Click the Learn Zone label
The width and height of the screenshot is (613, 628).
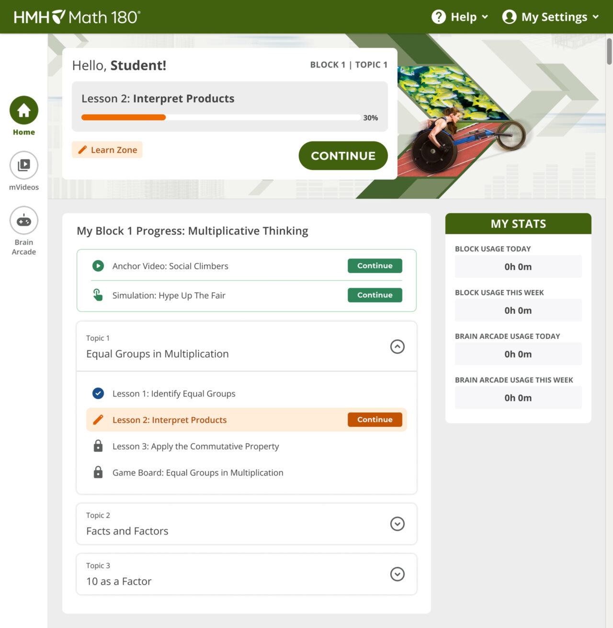107,149
